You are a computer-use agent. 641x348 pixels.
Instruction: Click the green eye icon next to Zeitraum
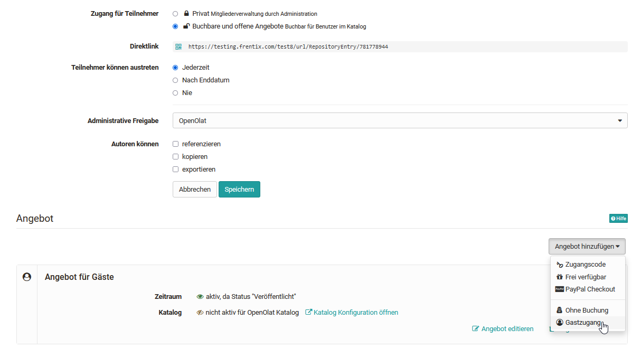(200, 297)
